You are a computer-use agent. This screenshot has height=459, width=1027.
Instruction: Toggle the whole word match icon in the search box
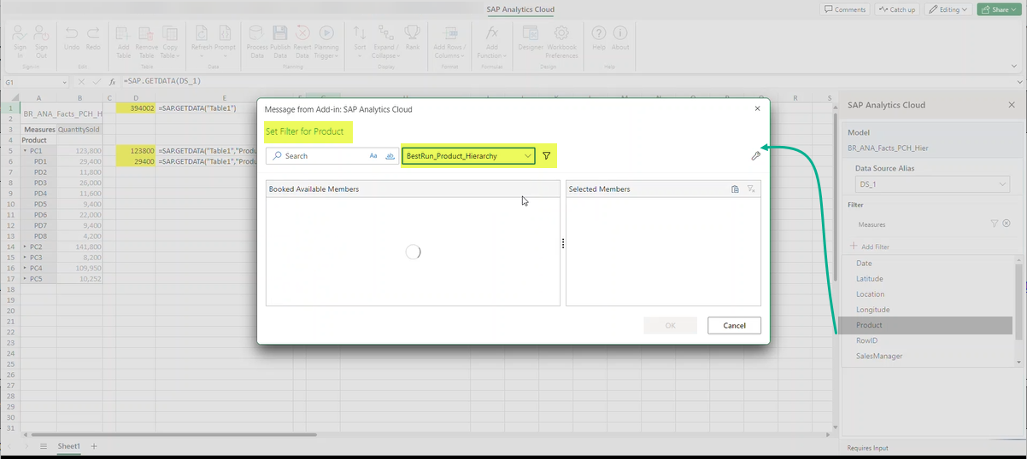coord(390,156)
